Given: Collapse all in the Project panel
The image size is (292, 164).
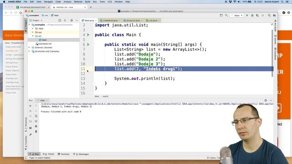Looking at the screenshot, I should click(65, 20).
